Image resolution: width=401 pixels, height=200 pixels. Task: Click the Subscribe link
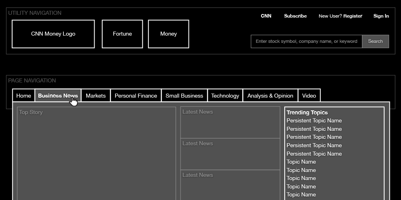coord(295,16)
